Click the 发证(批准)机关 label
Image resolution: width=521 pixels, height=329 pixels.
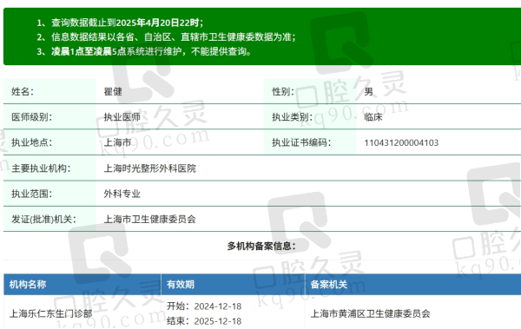tap(43, 220)
